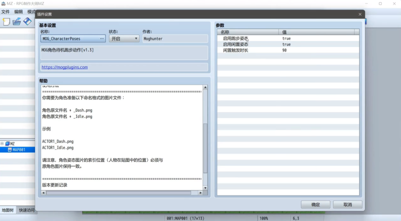Click help scrollbar up arrow

tap(205, 87)
